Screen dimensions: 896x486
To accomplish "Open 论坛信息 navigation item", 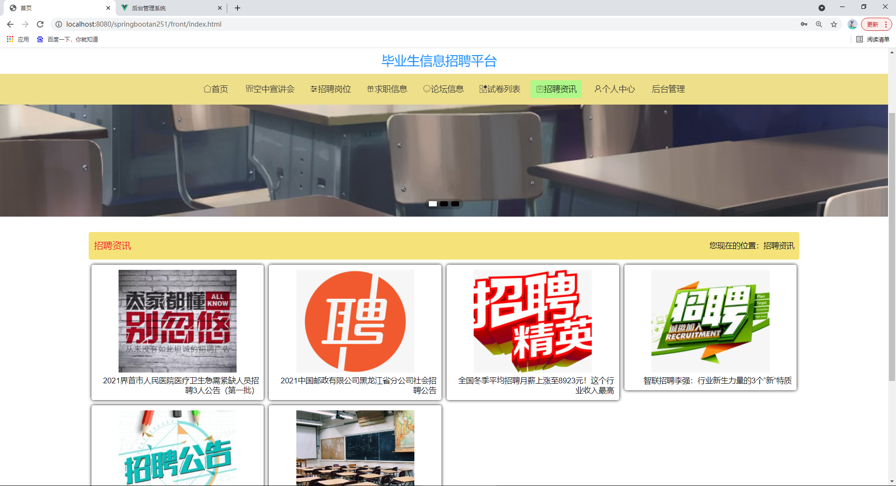I will (x=443, y=89).
